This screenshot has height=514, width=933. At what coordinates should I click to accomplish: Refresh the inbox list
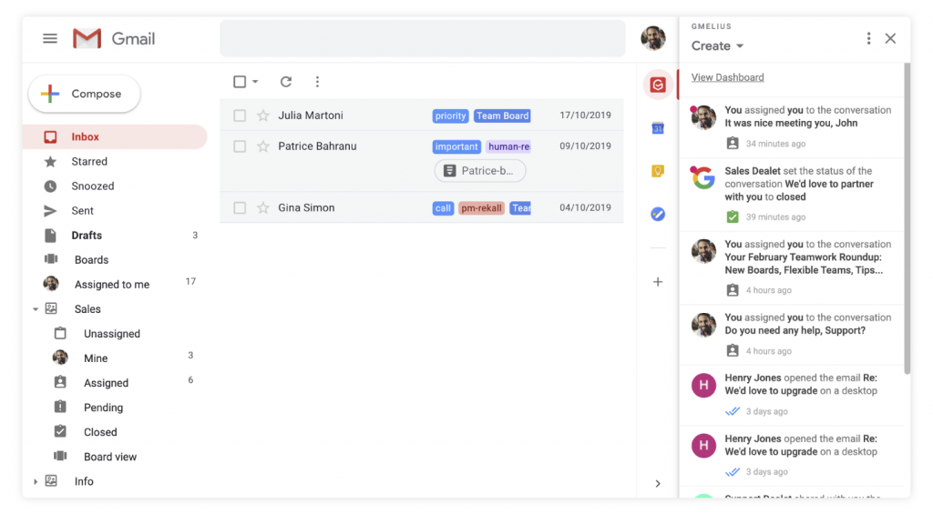286,81
